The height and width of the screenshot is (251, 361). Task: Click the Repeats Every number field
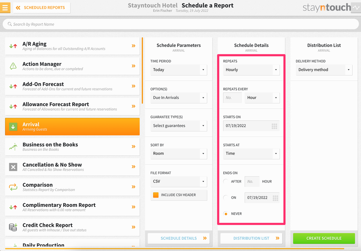click(x=233, y=98)
